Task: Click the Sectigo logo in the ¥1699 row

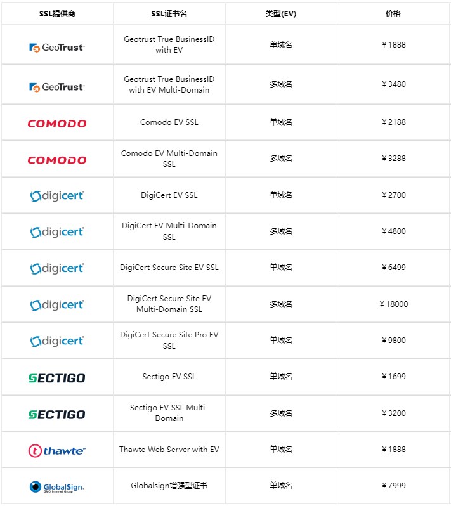Action: pos(57,378)
